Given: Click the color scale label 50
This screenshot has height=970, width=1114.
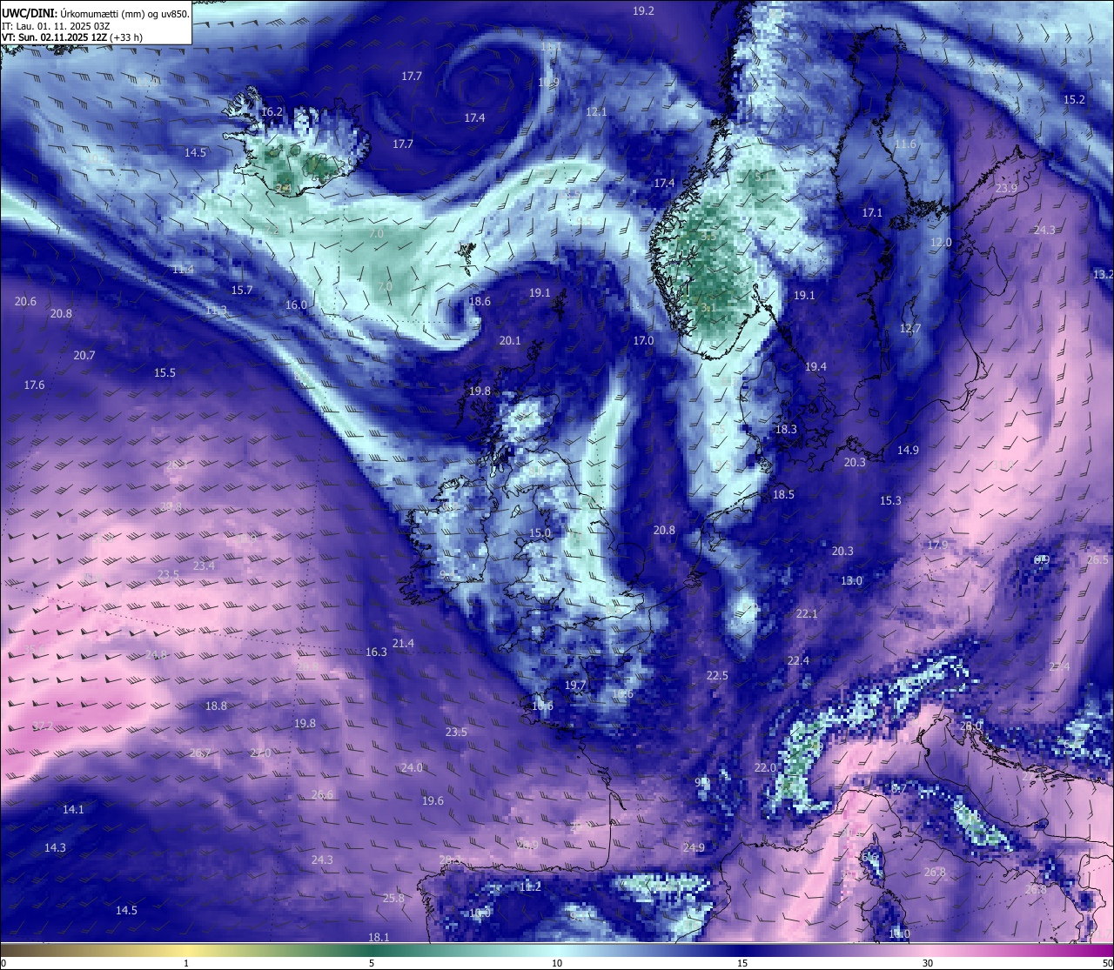Looking at the screenshot, I should (x=1107, y=963).
